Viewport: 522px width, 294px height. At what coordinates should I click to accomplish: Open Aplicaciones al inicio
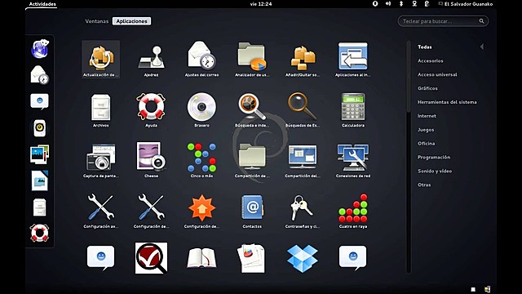[x=353, y=60]
